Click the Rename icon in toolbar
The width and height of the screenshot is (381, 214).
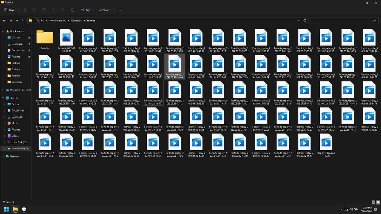pyautogui.click(x=54, y=10)
